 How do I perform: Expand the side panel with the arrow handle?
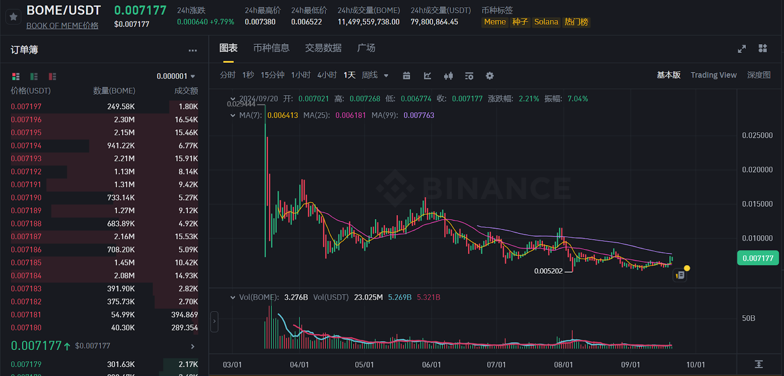point(214,322)
